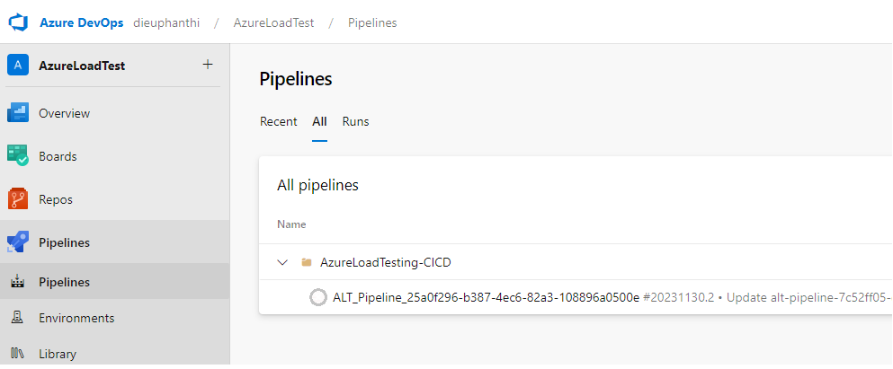This screenshot has height=369, width=893.
Task: Open the AzureLoadTest breadcrumb link
Action: click(273, 22)
